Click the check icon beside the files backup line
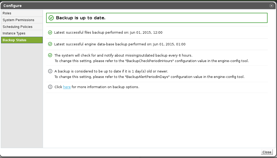The height and width of the screenshot is (158, 277). (x=50, y=33)
